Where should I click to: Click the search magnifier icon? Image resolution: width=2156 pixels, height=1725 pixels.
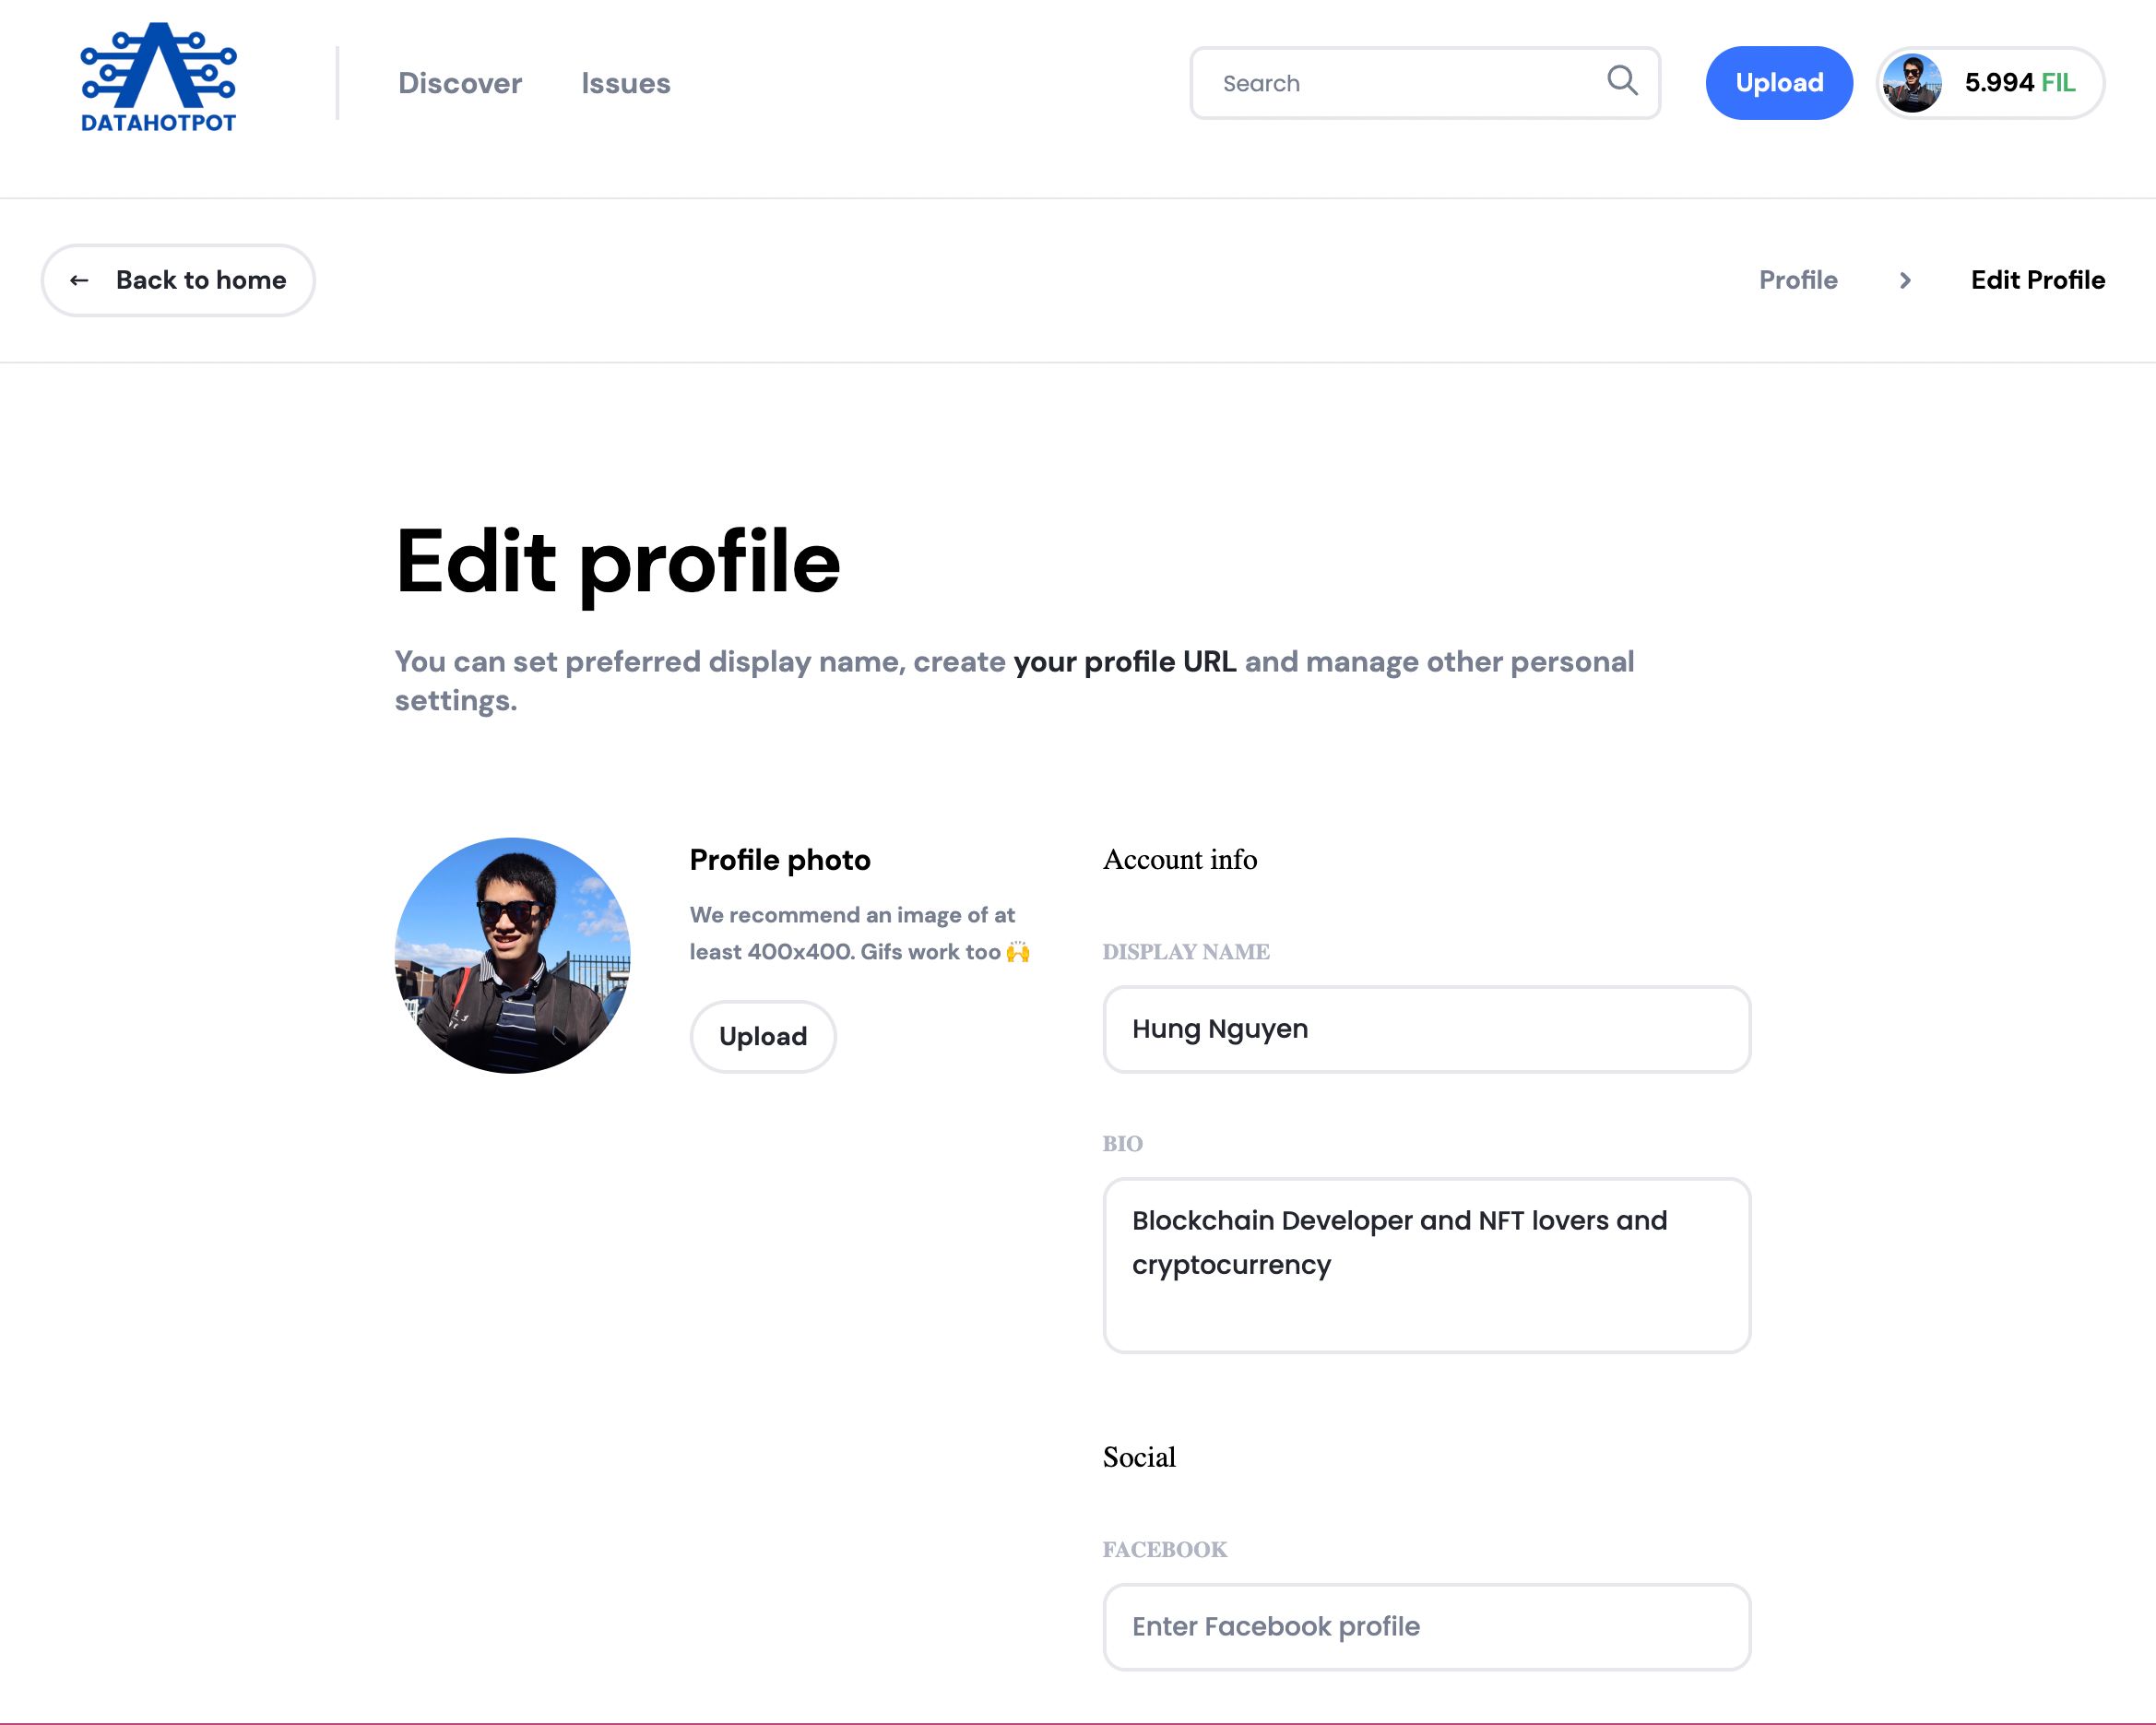click(x=1621, y=83)
